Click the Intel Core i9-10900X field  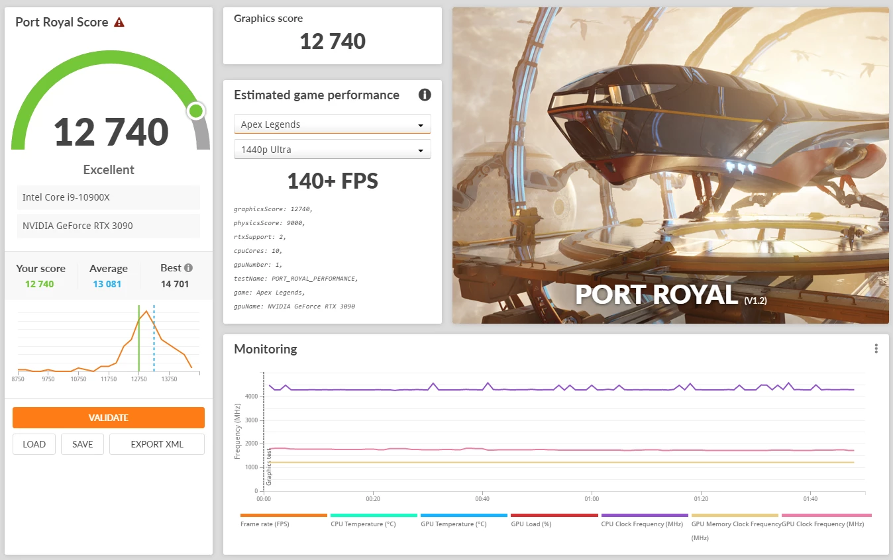pos(109,197)
